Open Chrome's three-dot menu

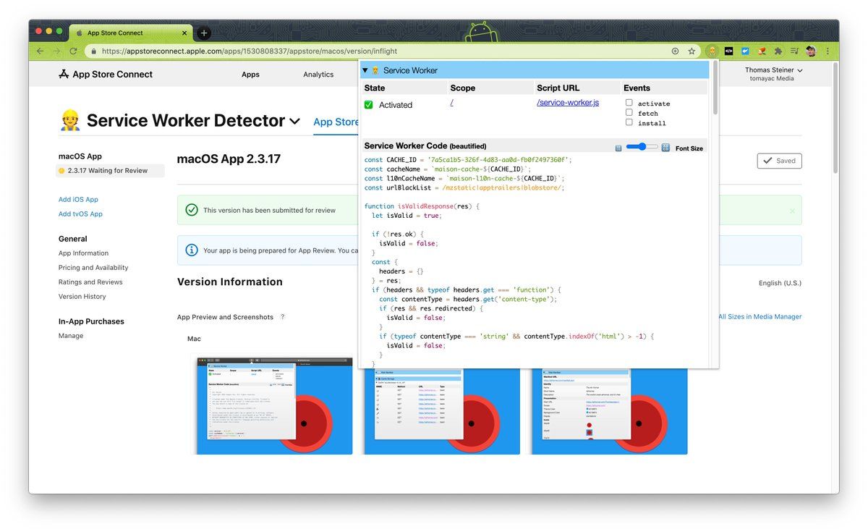click(827, 51)
